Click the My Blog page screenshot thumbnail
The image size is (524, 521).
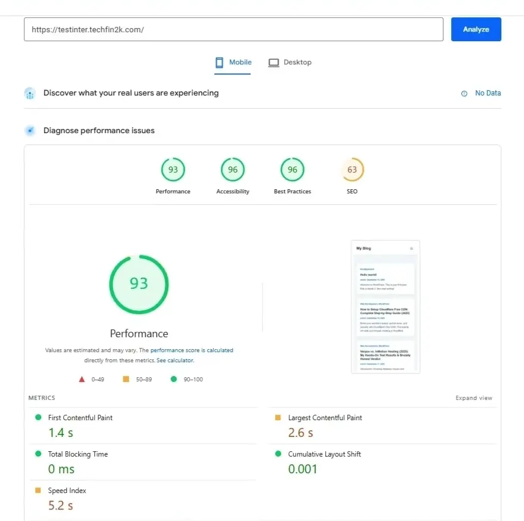(386, 306)
